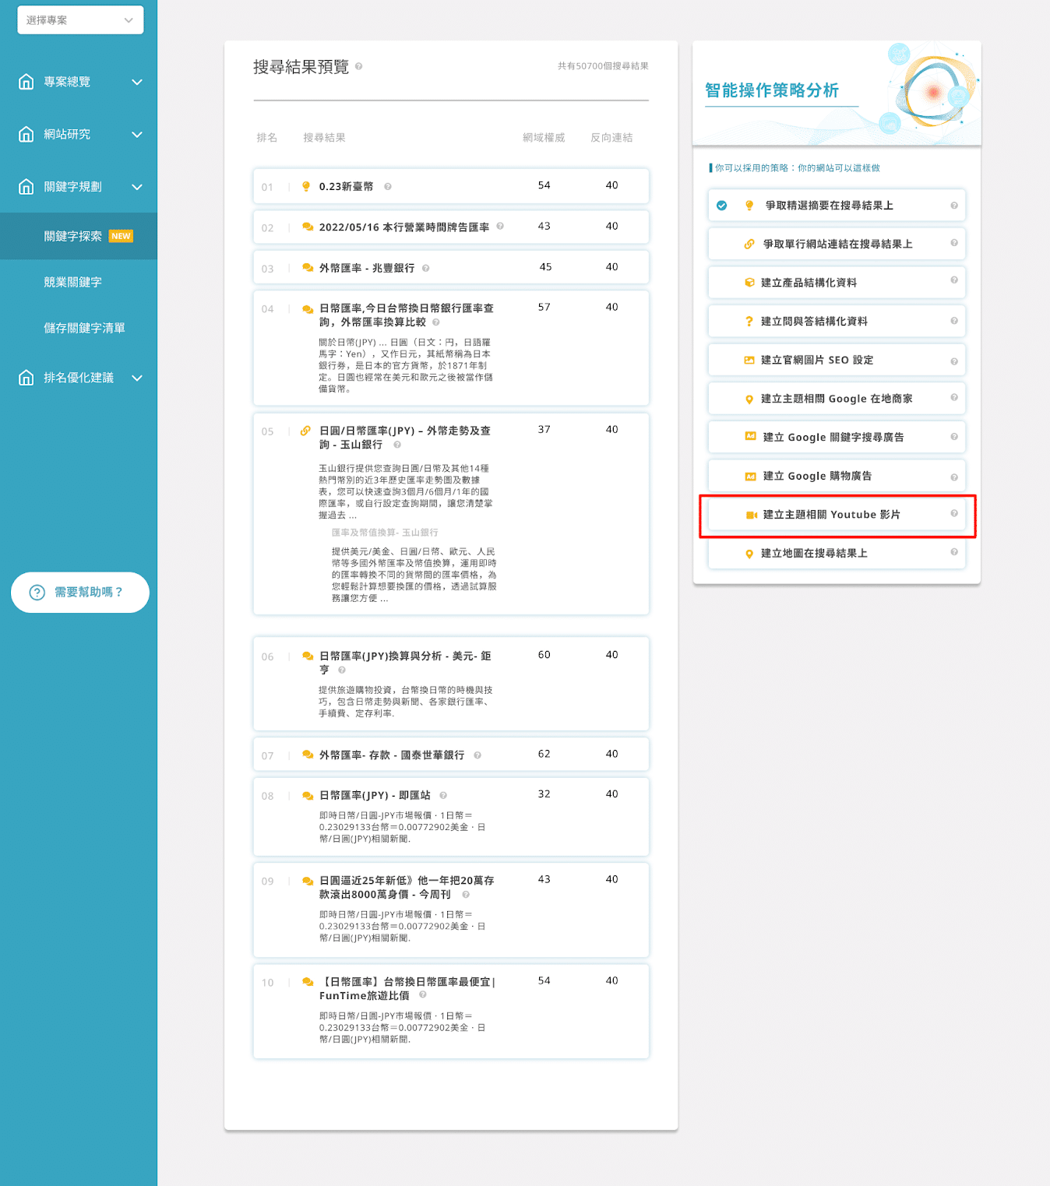1050x1186 pixels.
Task: Click the lightbulb icon on 0.23新臺幣 result
Action: coord(306,186)
